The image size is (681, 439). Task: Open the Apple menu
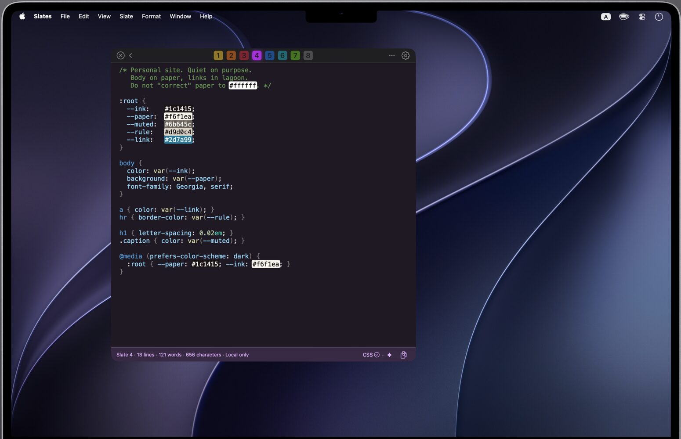[x=22, y=16]
